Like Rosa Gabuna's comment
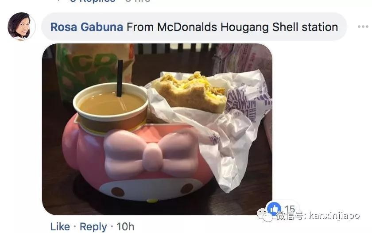Image resolution: width=372 pixels, height=233 pixels. pyautogui.click(x=60, y=227)
